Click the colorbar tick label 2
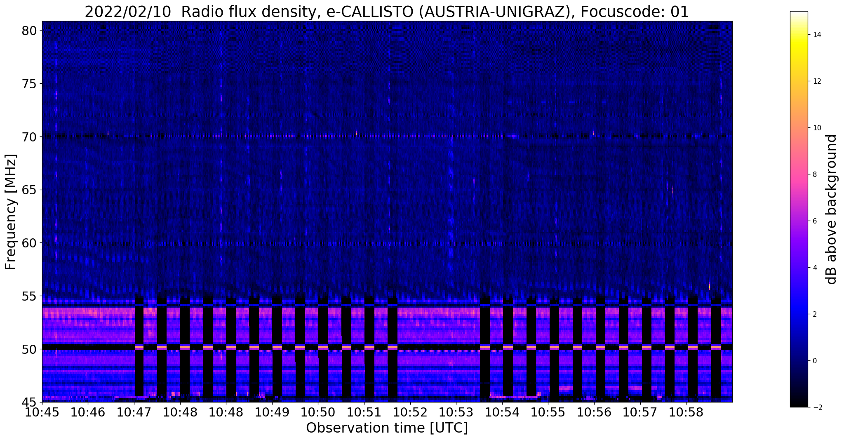 (x=814, y=314)
